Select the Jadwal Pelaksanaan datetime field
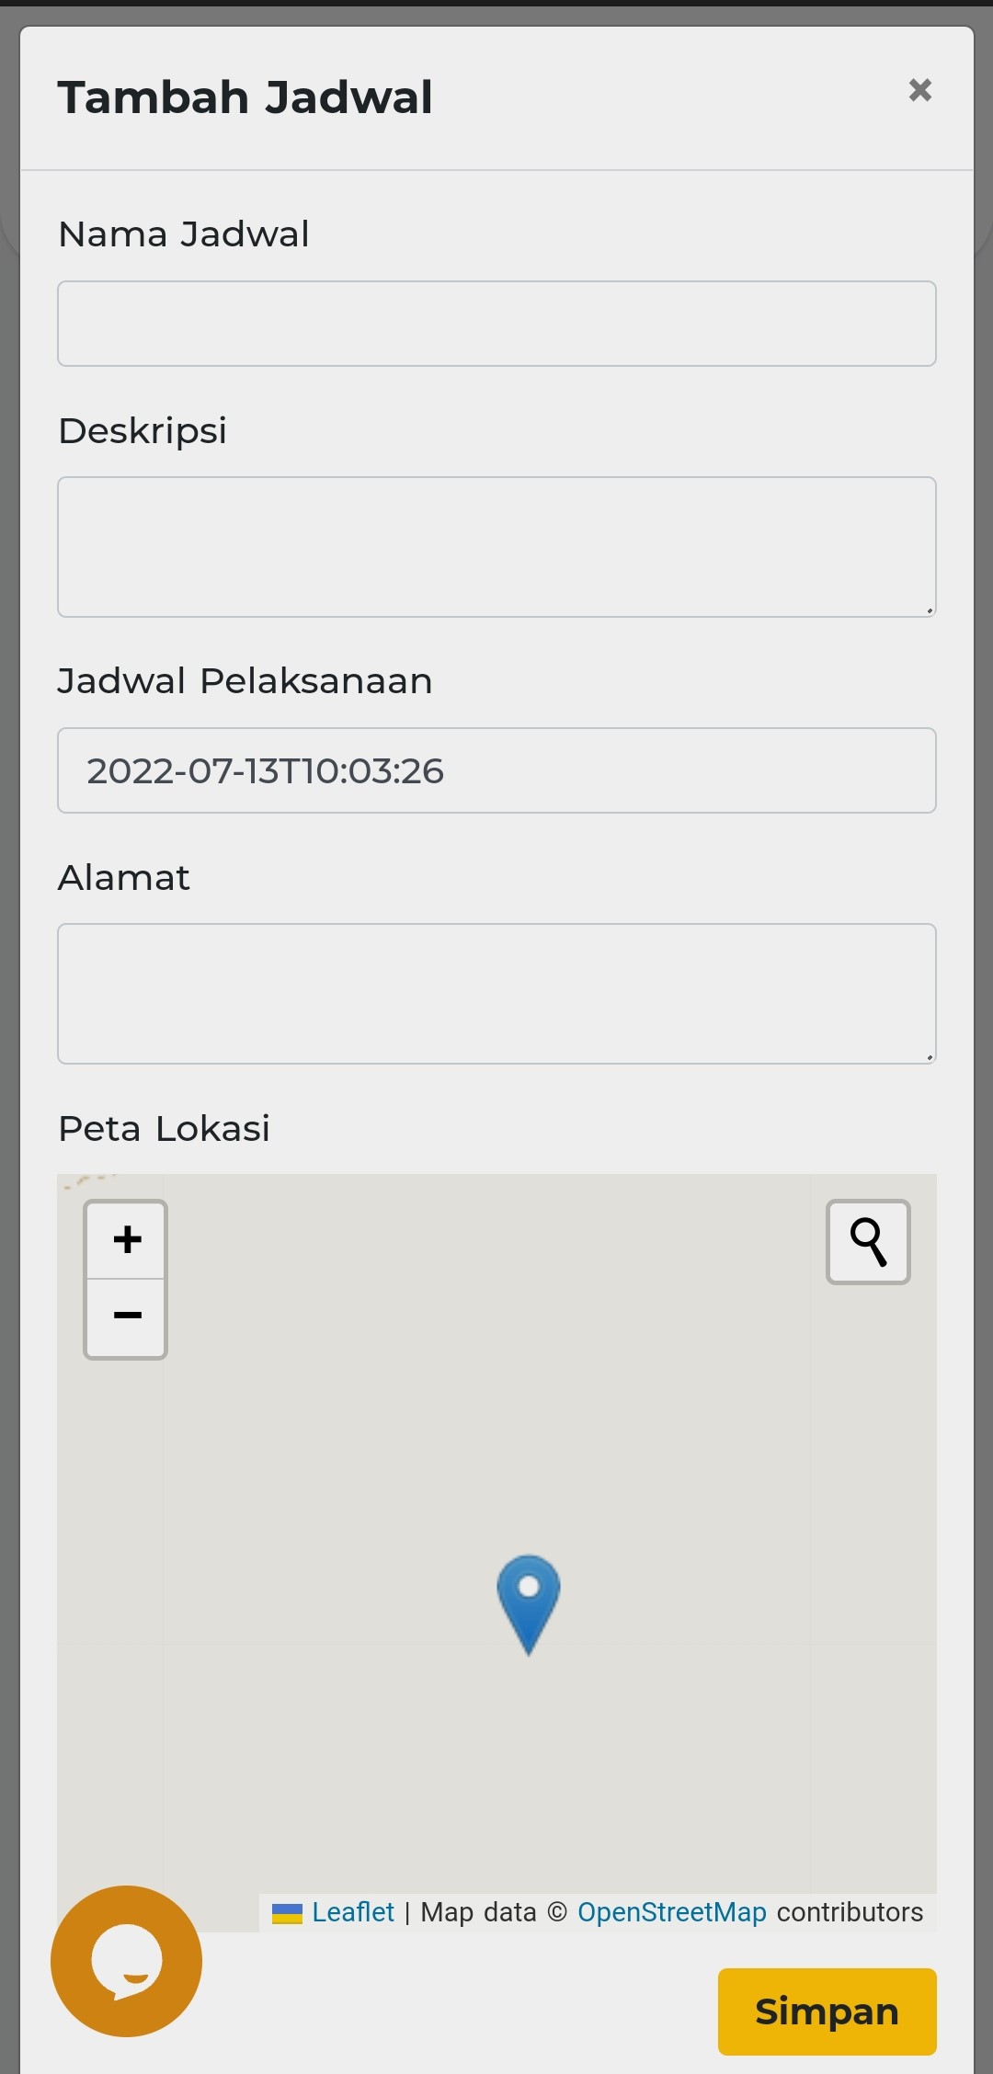 [496, 770]
